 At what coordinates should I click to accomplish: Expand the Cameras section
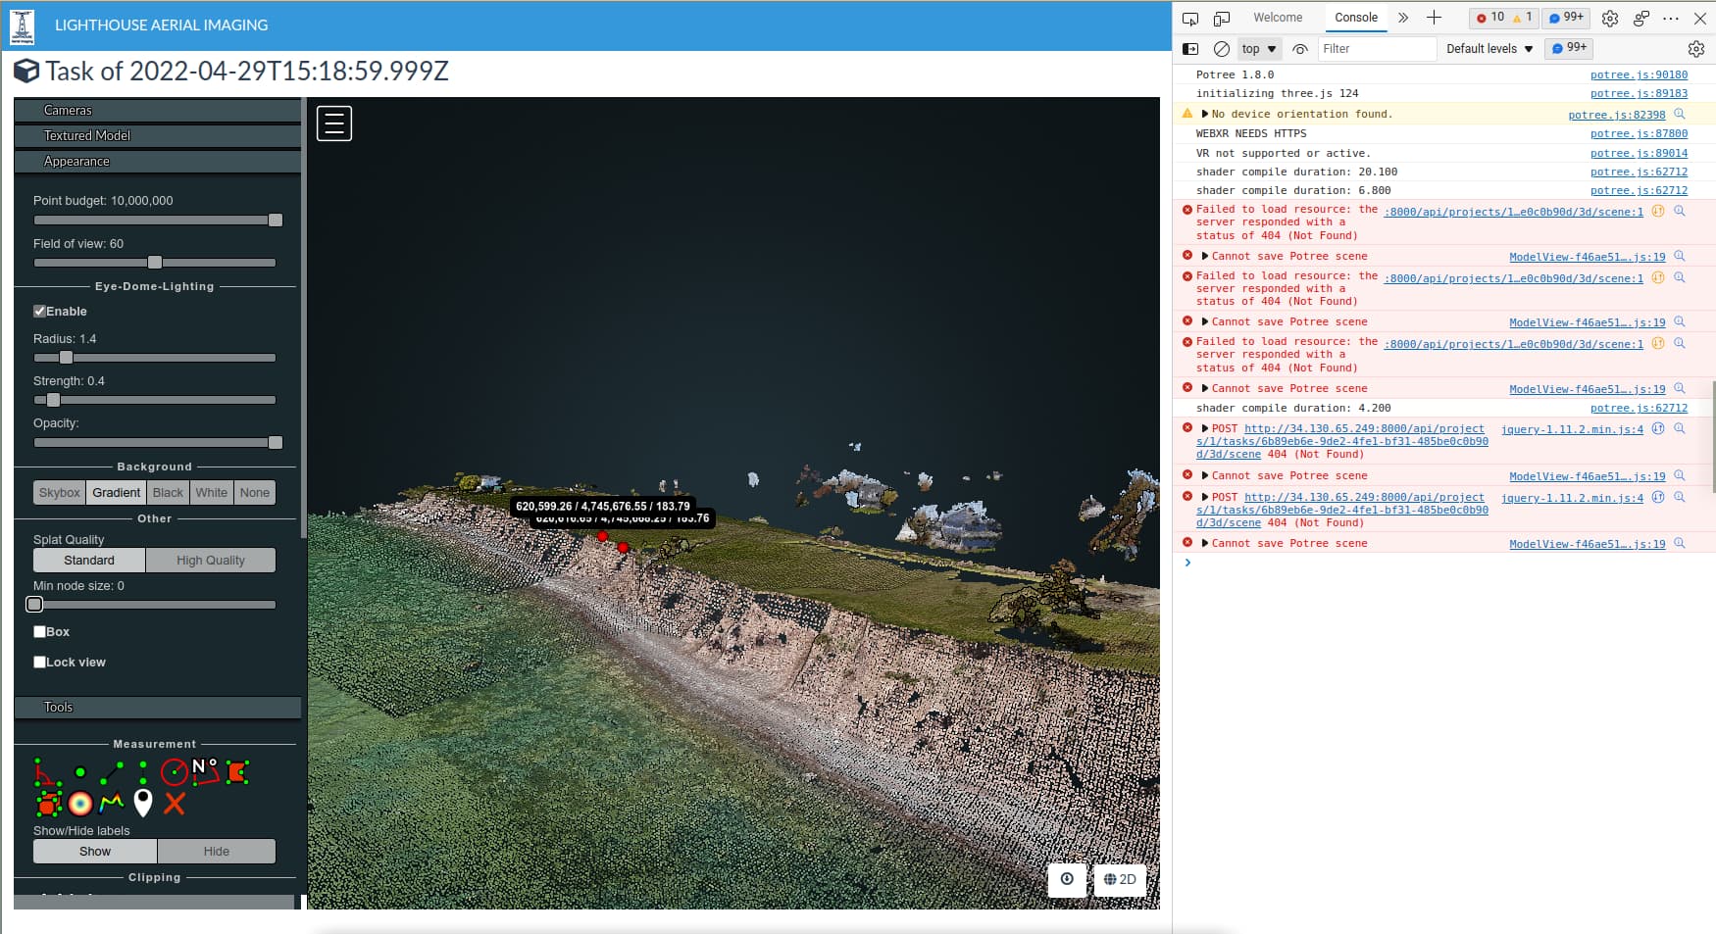coord(157,110)
